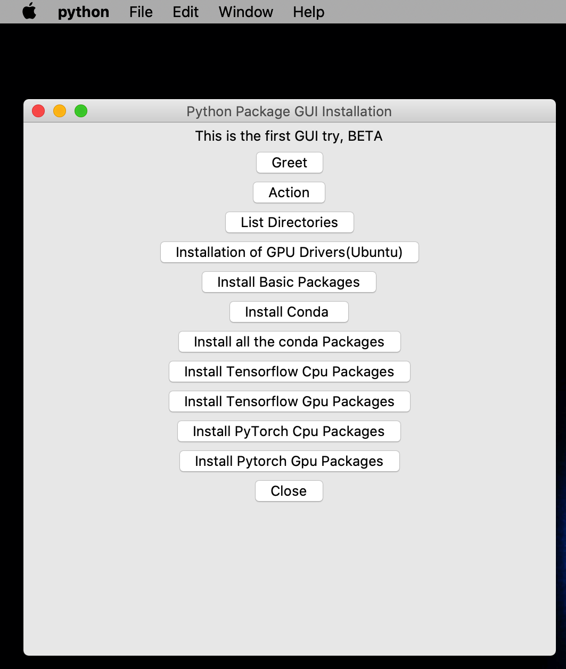
Task: Start Installation of GPU Drivers(Ubuntu)
Action: (x=289, y=252)
